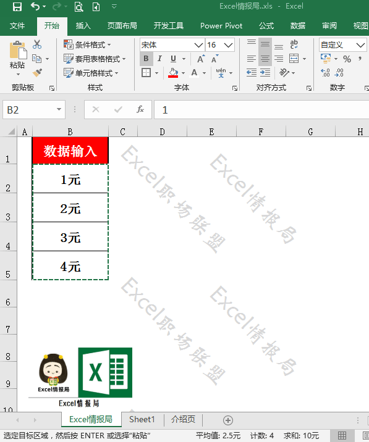Decrease indent in alignment group

coord(252,73)
